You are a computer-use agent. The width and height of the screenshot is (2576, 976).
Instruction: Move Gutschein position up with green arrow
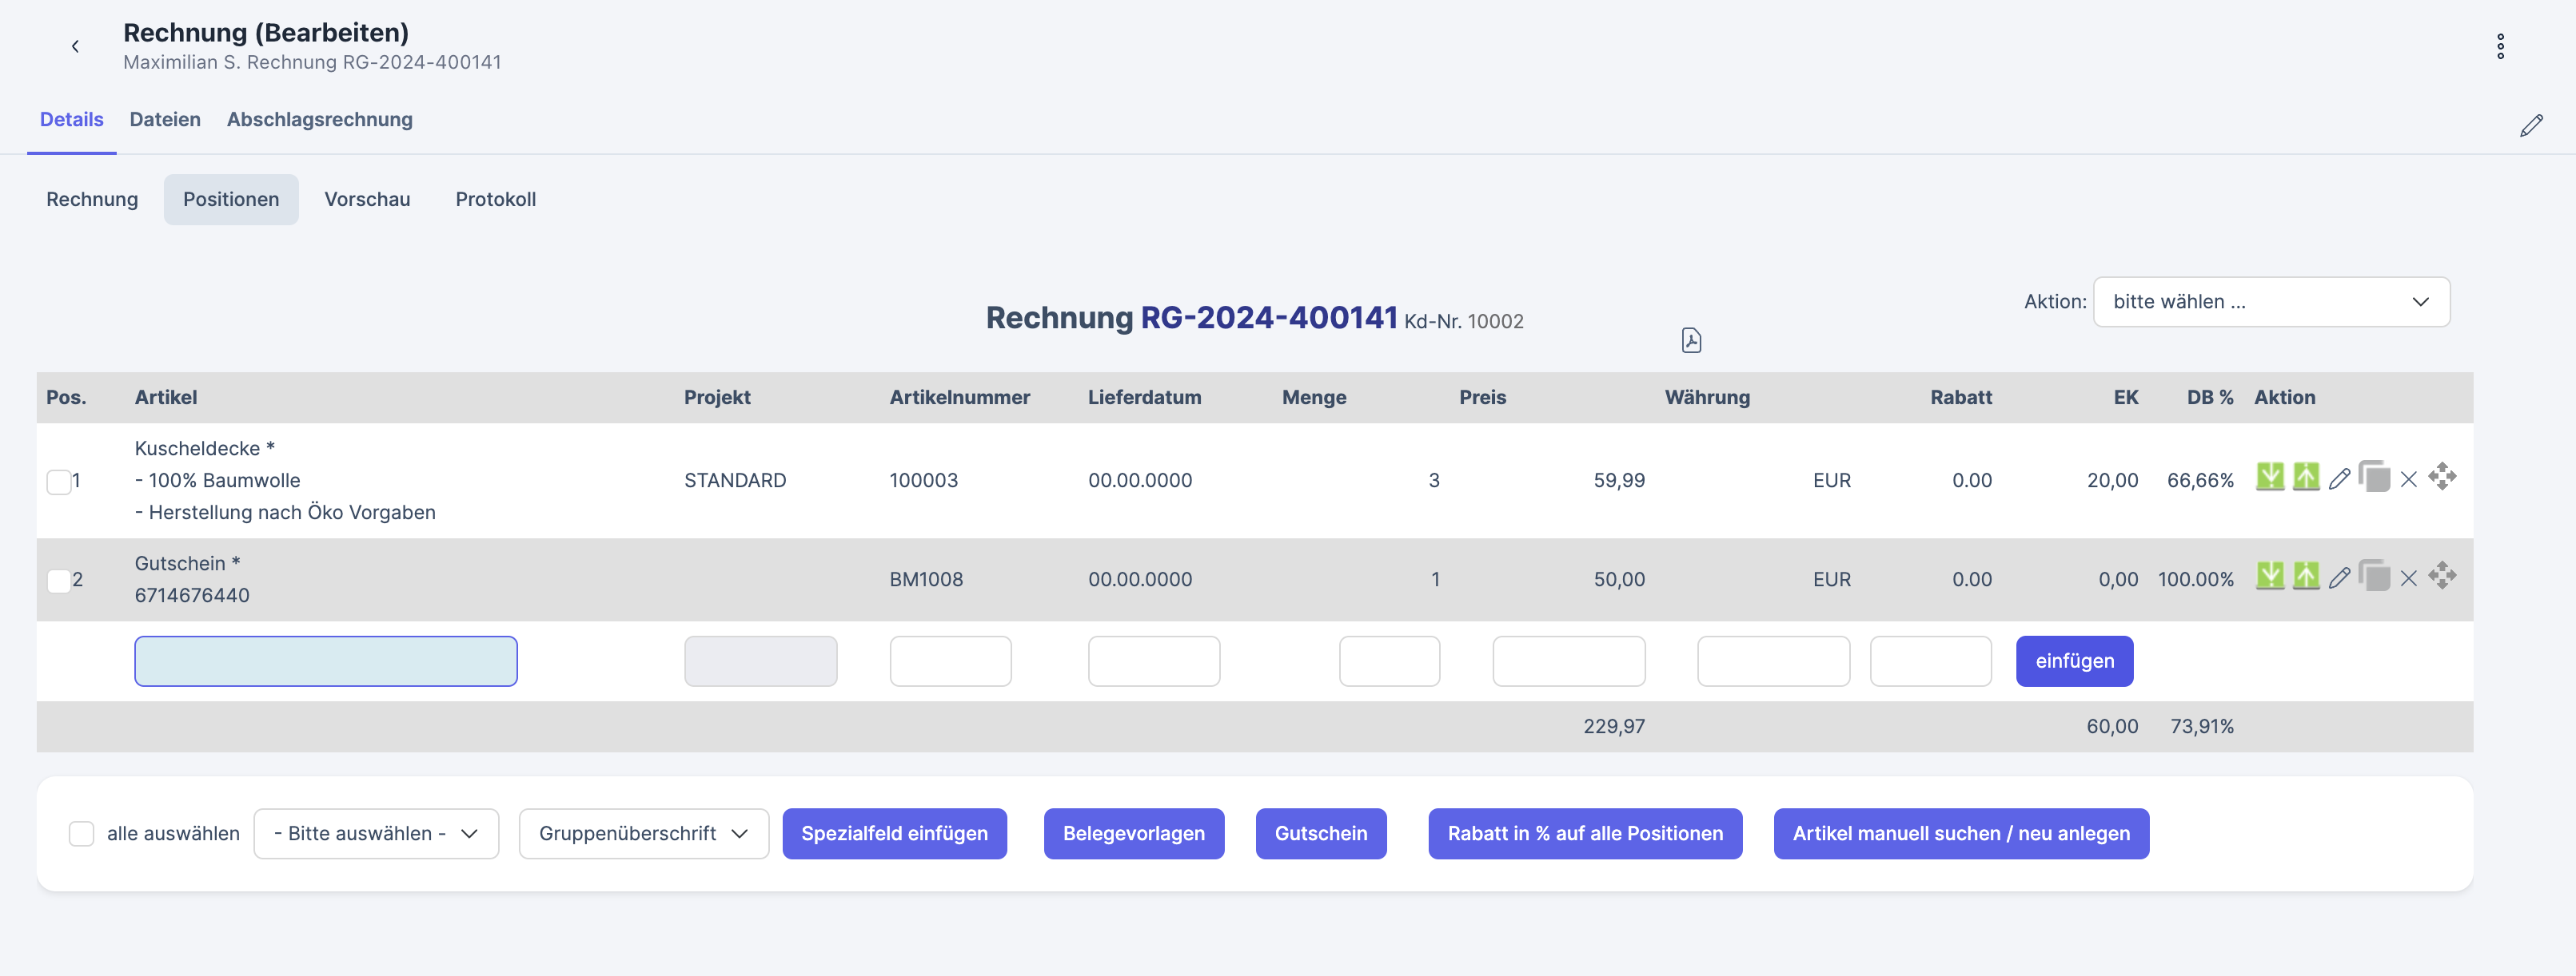(2305, 577)
